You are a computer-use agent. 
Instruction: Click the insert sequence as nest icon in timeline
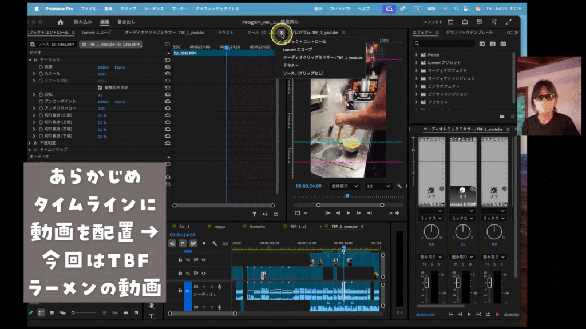(x=172, y=243)
